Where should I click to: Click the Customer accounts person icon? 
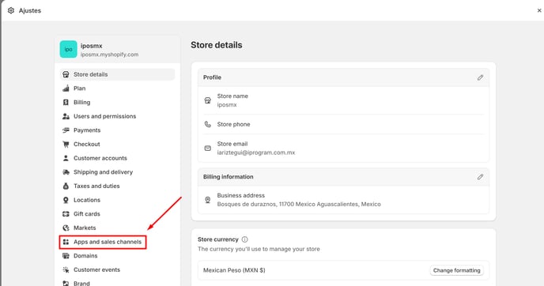(66, 158)
